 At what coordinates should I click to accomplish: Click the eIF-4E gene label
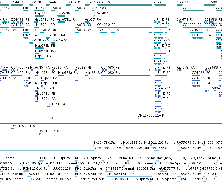159,2
